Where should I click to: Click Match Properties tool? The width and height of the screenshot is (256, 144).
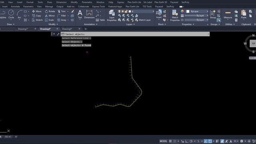(x=175, y=15)
